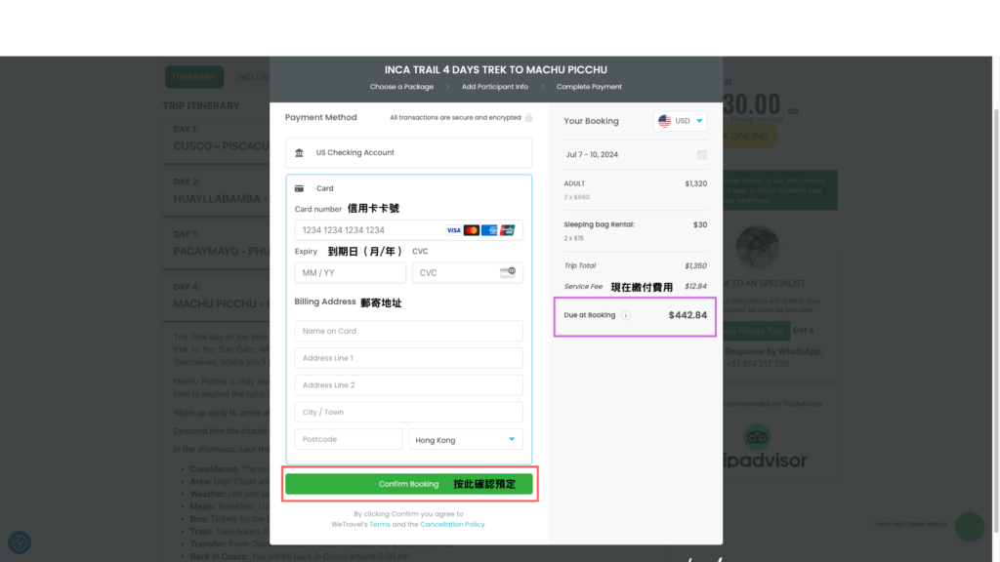Open the USD currency dropdown
This screenshot has height=562, width=1000.
click(x=680, y=121)
